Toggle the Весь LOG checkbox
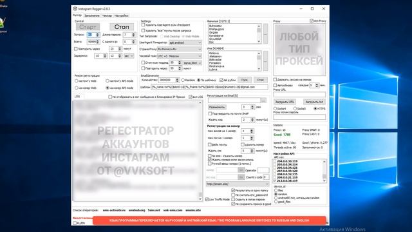412x232 pixels. tap(191, 97)
